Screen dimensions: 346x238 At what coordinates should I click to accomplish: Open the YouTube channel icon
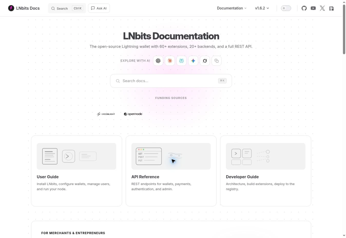pyautogui.click(x=313, y=8)
